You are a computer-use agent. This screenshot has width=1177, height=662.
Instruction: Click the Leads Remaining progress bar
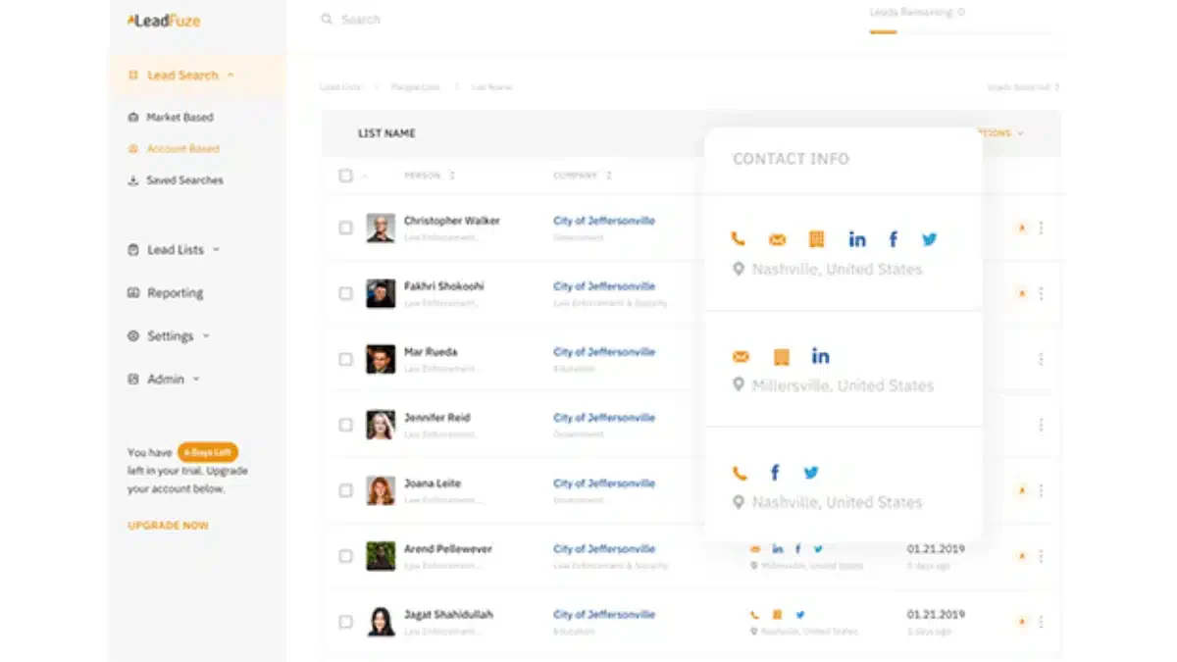click(x=961, y=32)
